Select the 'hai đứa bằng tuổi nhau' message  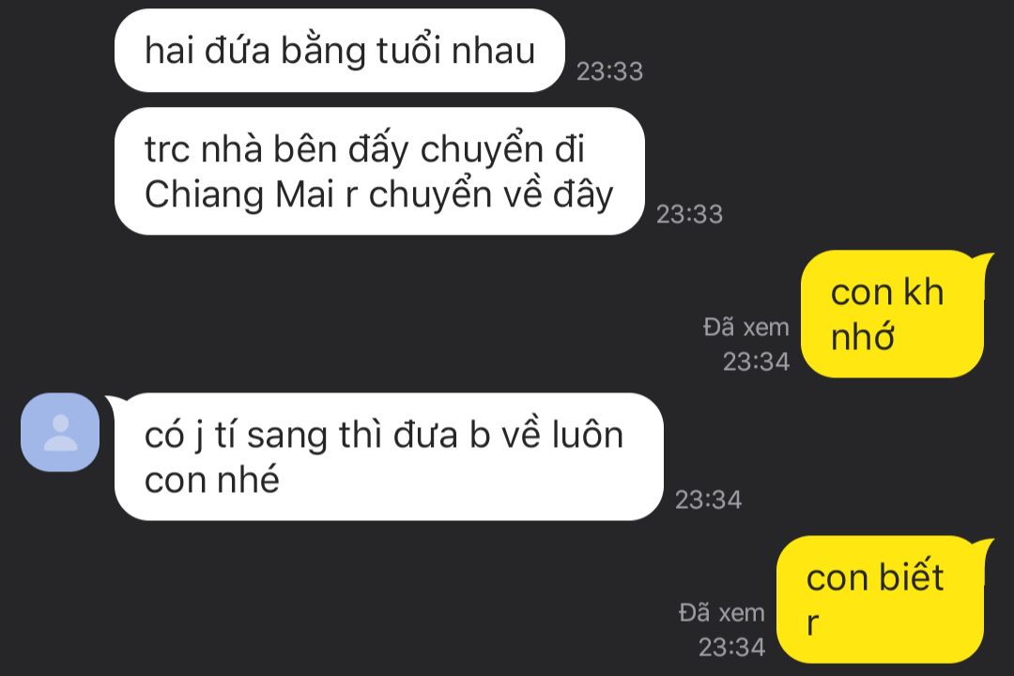[340, 51]
